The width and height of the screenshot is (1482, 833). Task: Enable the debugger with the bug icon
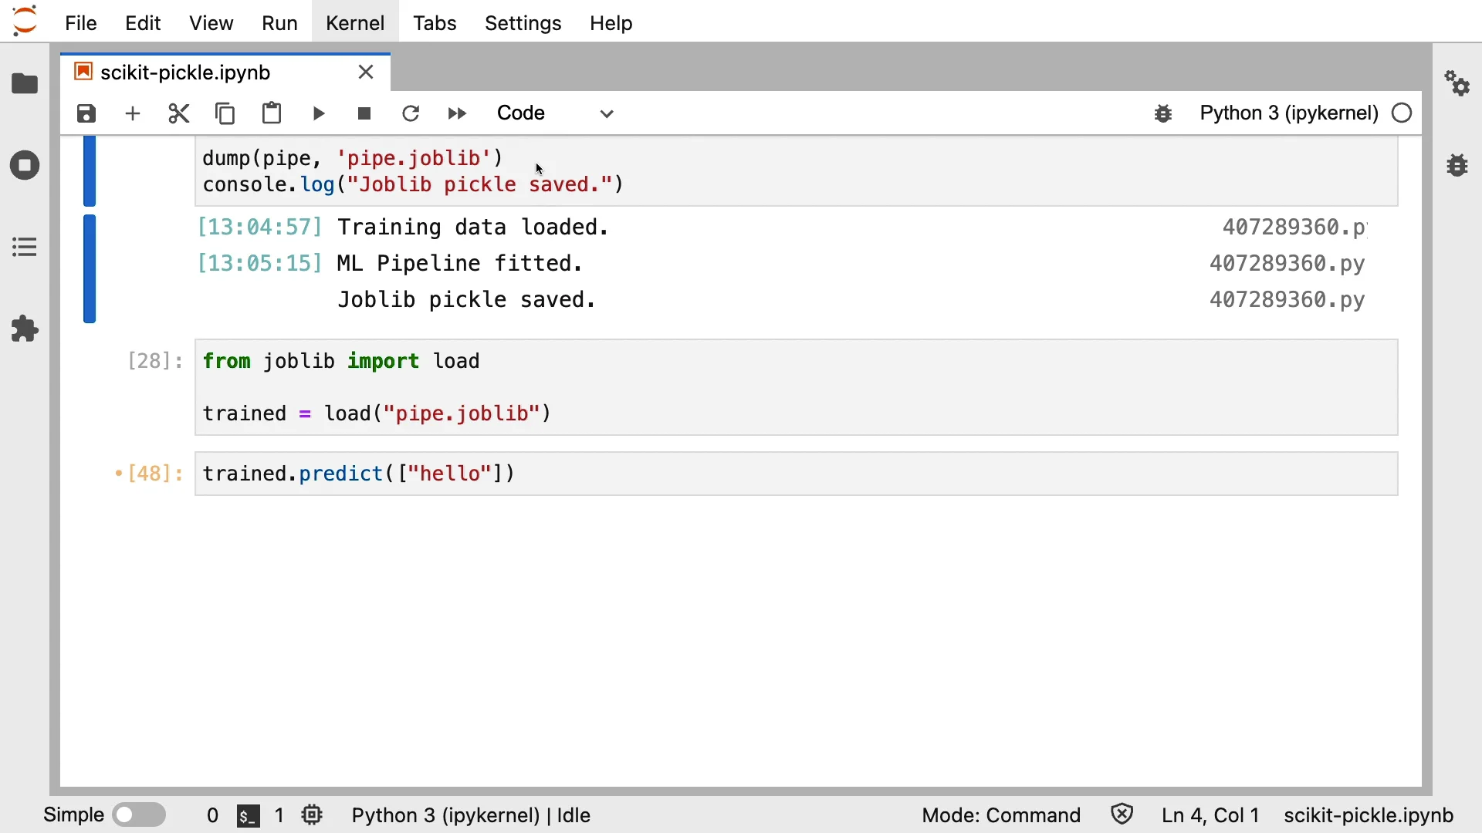(x=1163, y=114)
